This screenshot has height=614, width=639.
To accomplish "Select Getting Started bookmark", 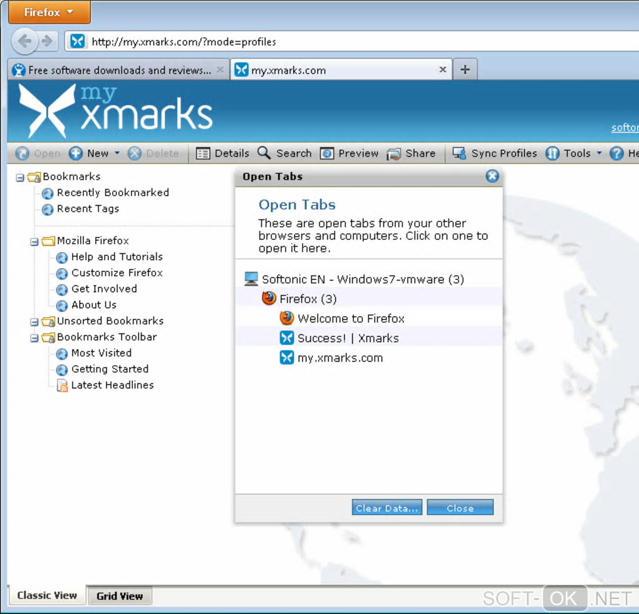I will point(110,369).
